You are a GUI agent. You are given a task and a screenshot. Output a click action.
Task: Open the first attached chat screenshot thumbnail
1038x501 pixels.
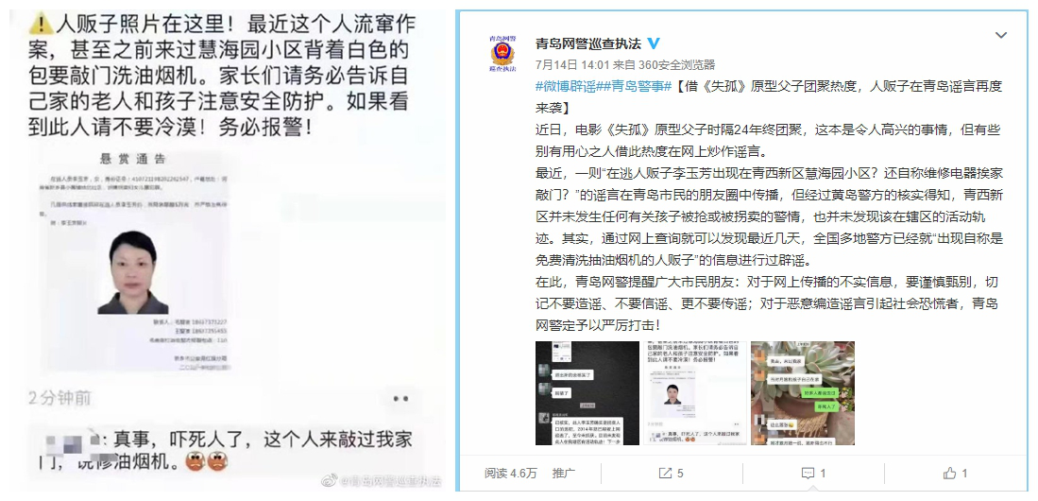point(587,393)
